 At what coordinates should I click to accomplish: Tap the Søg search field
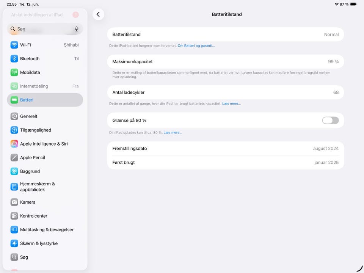tap(45, 29)
